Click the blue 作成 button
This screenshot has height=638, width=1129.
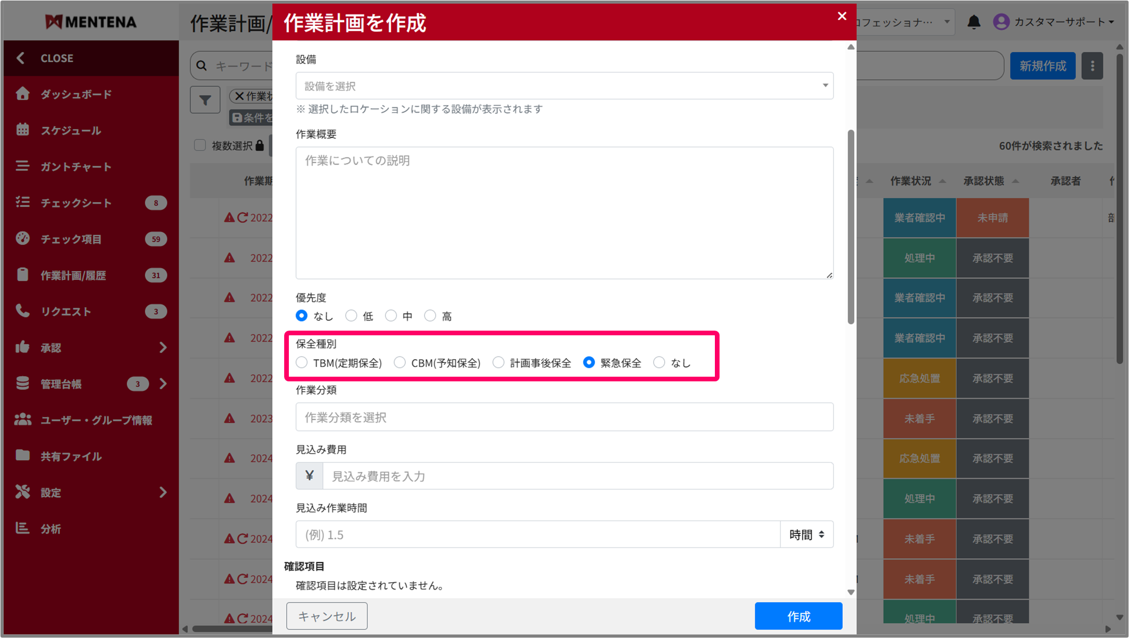[x=798, y=616]
